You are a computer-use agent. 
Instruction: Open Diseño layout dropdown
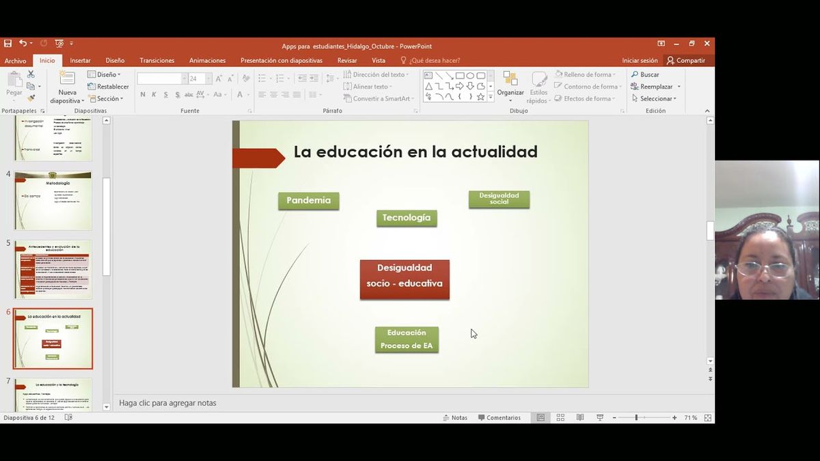(x=104, y=74)
